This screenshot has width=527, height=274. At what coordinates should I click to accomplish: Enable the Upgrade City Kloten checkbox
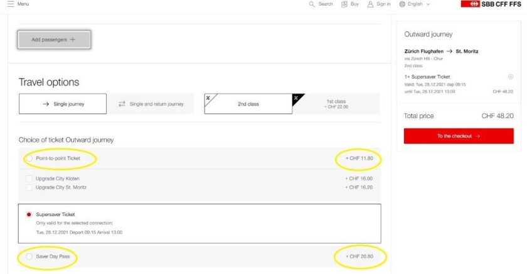pos(29,178)
